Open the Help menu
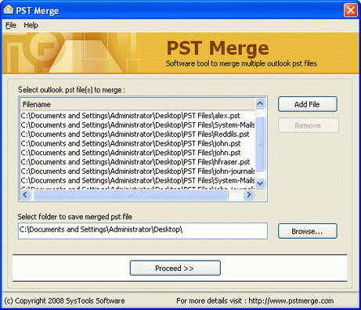 31,25
